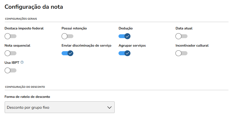Disable Enviar discriminação de serviço toggle
The height and width of the screenshot is (118, 231).
[67, 53]
